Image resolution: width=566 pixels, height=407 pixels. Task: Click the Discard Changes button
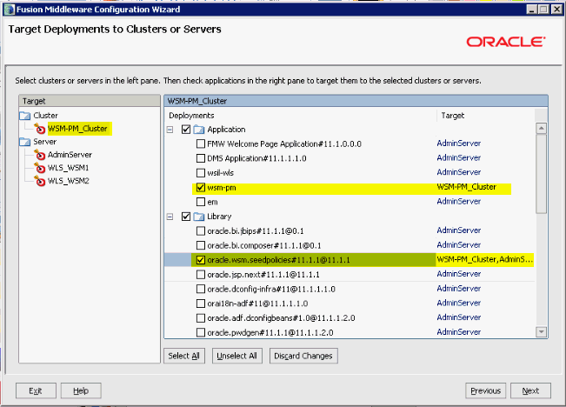303,356
